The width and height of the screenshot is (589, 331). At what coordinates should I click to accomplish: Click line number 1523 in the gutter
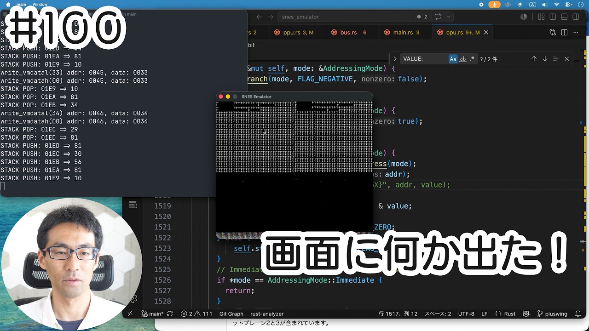click(x=163, y=248)
